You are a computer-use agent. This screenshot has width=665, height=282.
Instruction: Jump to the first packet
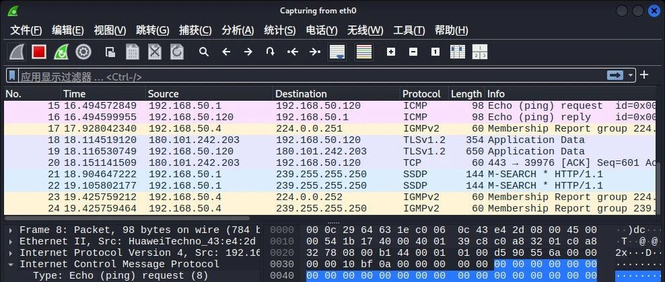point(293,52)
